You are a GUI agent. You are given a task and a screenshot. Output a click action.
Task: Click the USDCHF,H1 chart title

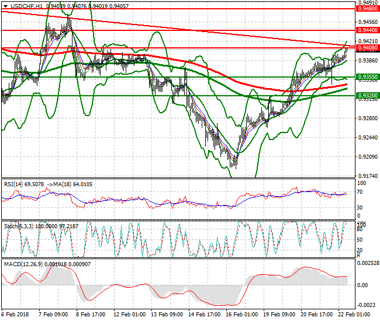tap(27, 6)
